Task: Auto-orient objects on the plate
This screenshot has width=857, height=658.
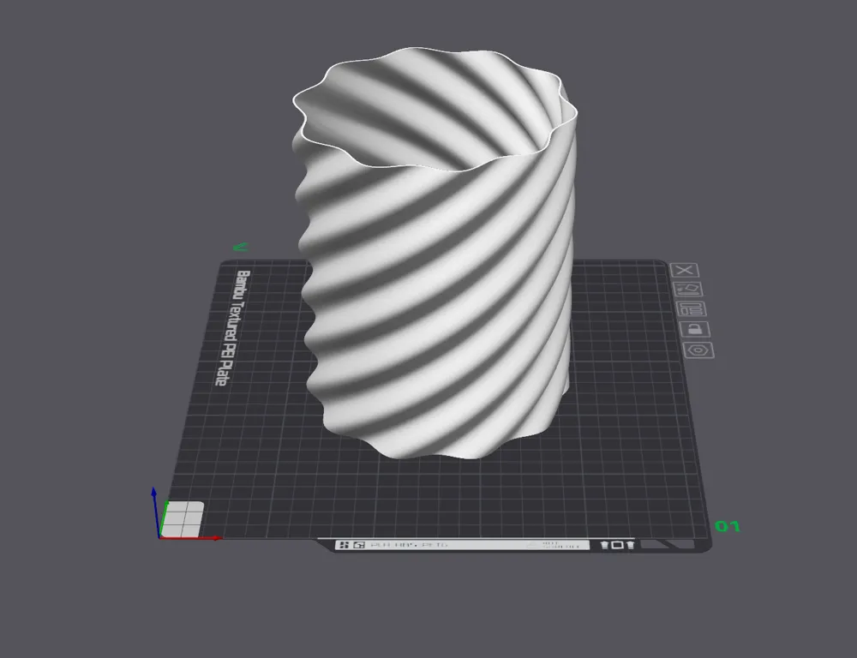Action: pos(688,289)
